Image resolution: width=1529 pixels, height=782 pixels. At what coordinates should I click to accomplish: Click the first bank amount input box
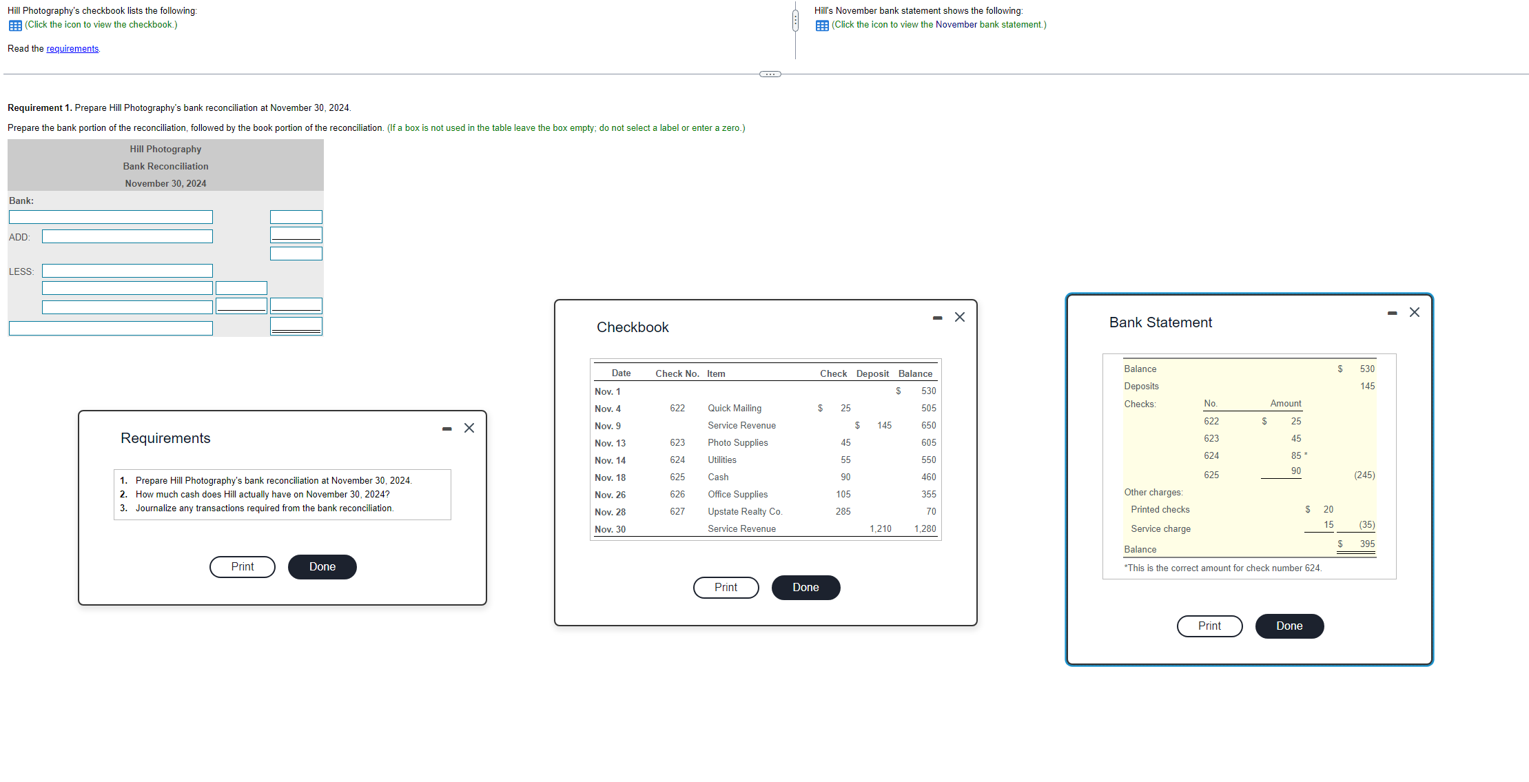pyautogui.click(x=296, y=217)
